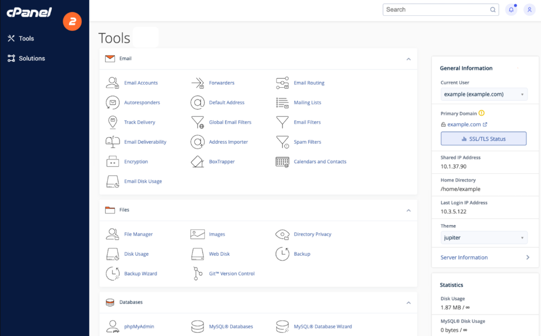Screen dimensions: 541x336
Task: Open the Current User dropdown
Action: click(x=484, y=94)
